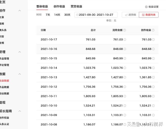Open 提现 in the sidebar

point(3,103)
